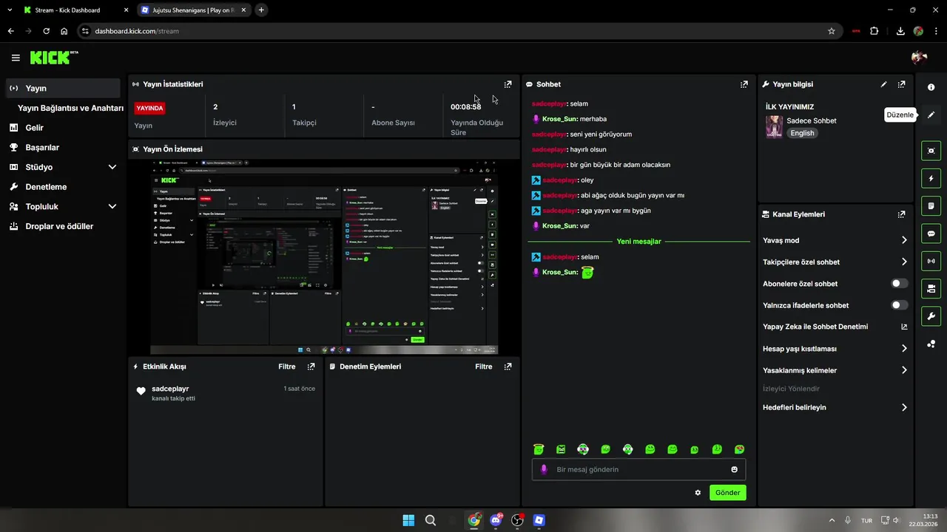Screen dimensions: 947x532
Task: Insert the heart-eyes emote
Action: point(739,449)
